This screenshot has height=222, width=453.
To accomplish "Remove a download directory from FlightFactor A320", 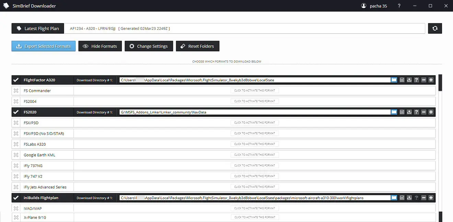I will pyautogui.click(x=424, y=80).
